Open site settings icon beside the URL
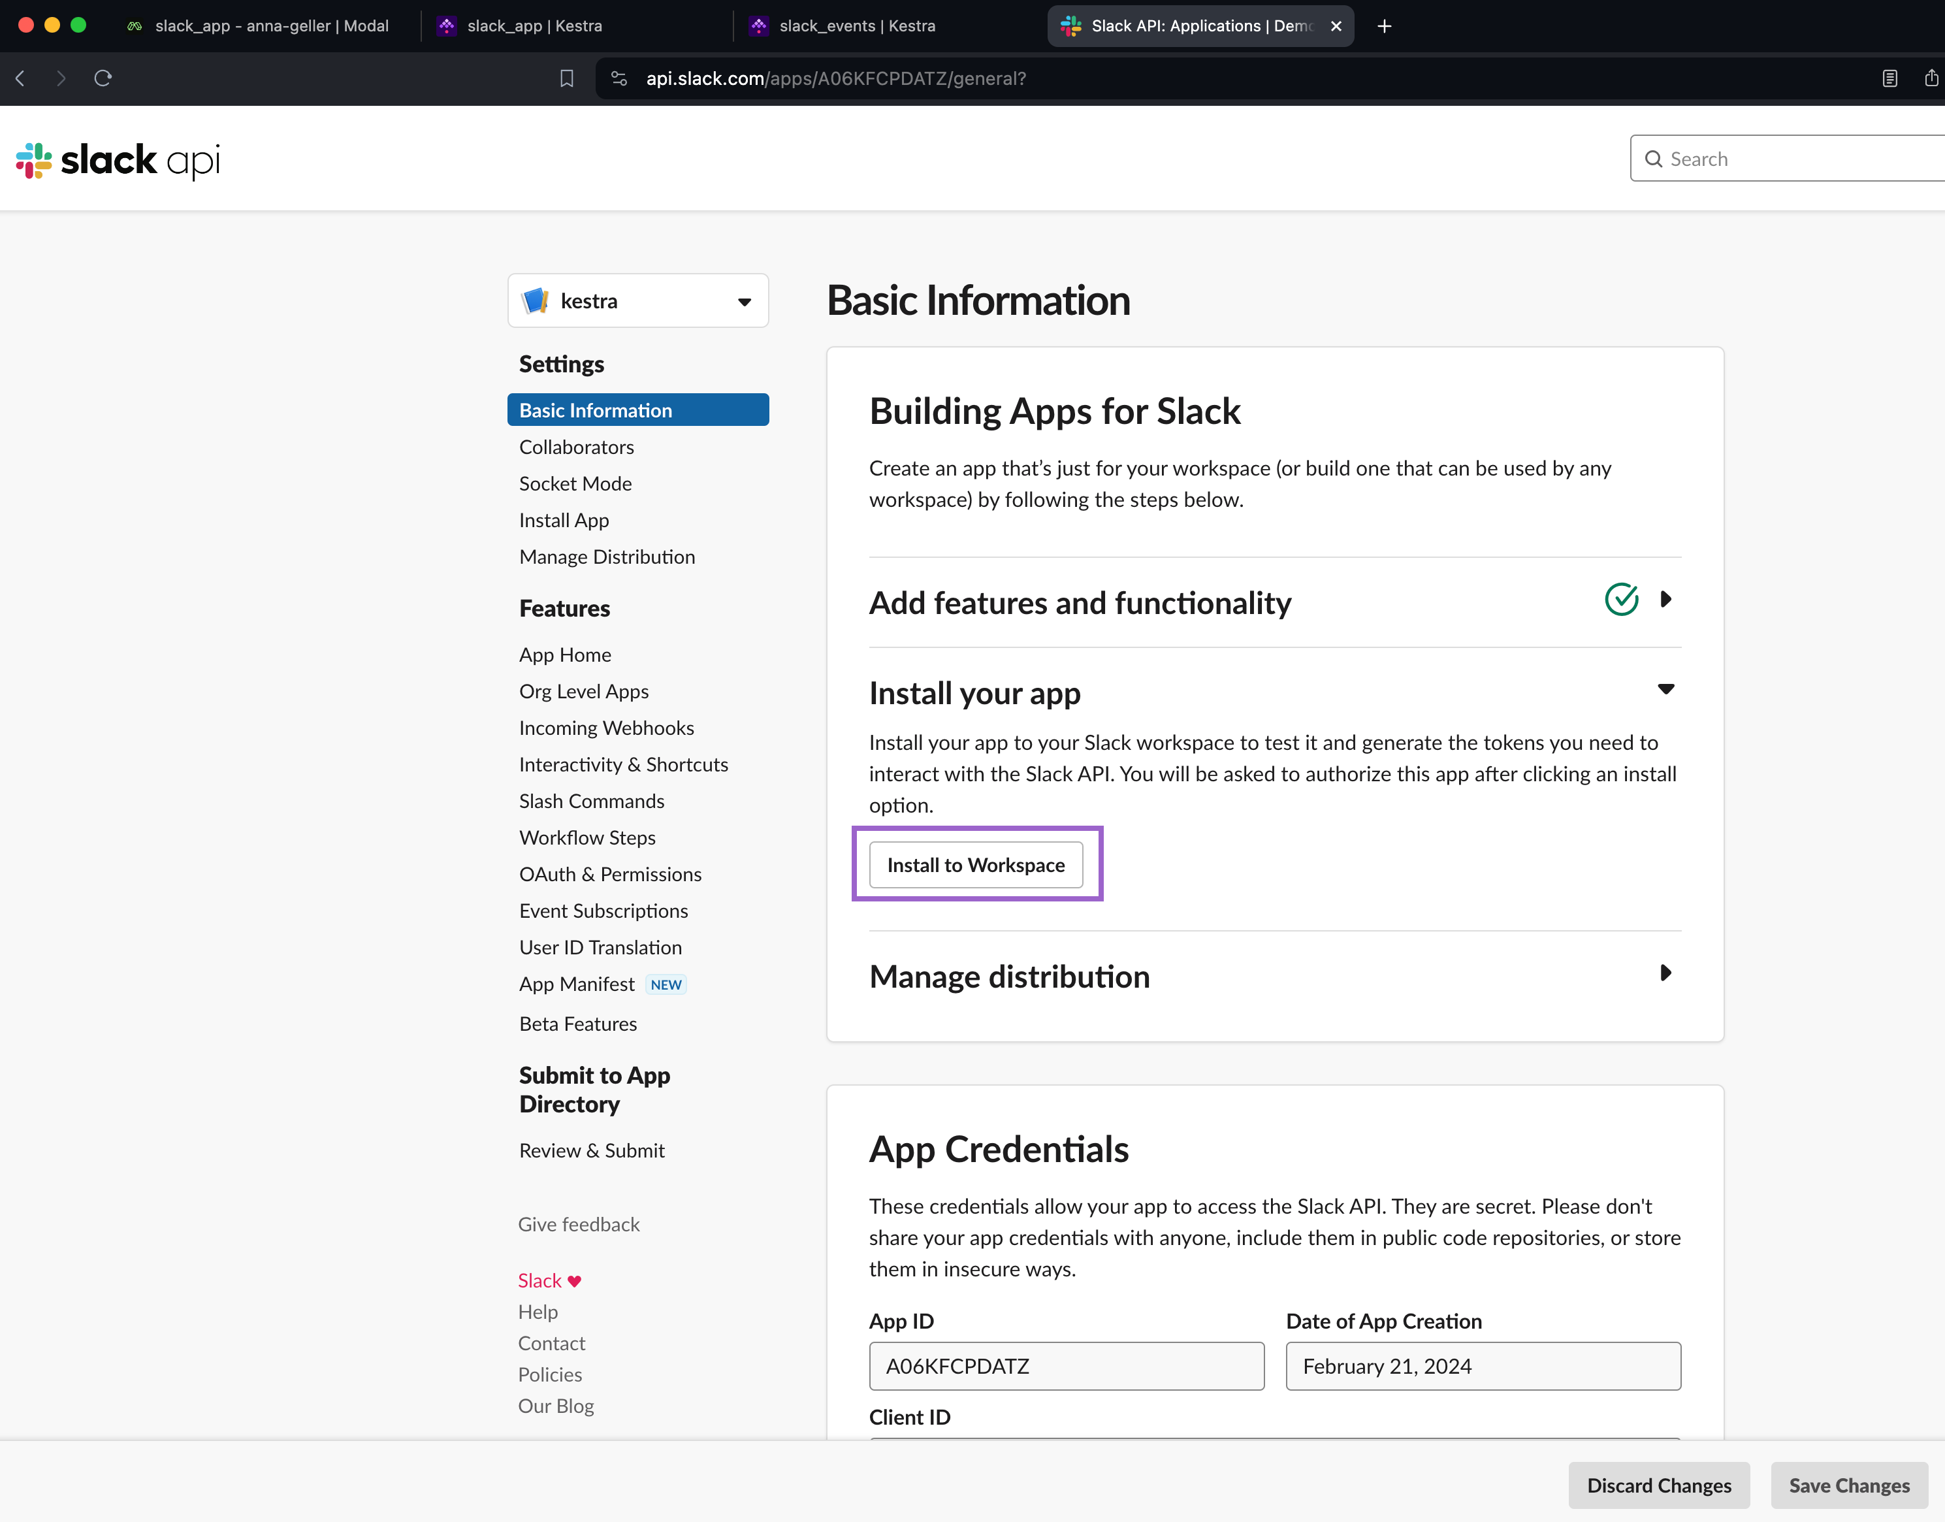 [x=619, y=78]
